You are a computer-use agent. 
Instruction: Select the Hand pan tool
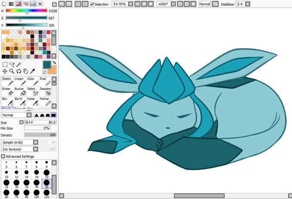click(25, 71)
